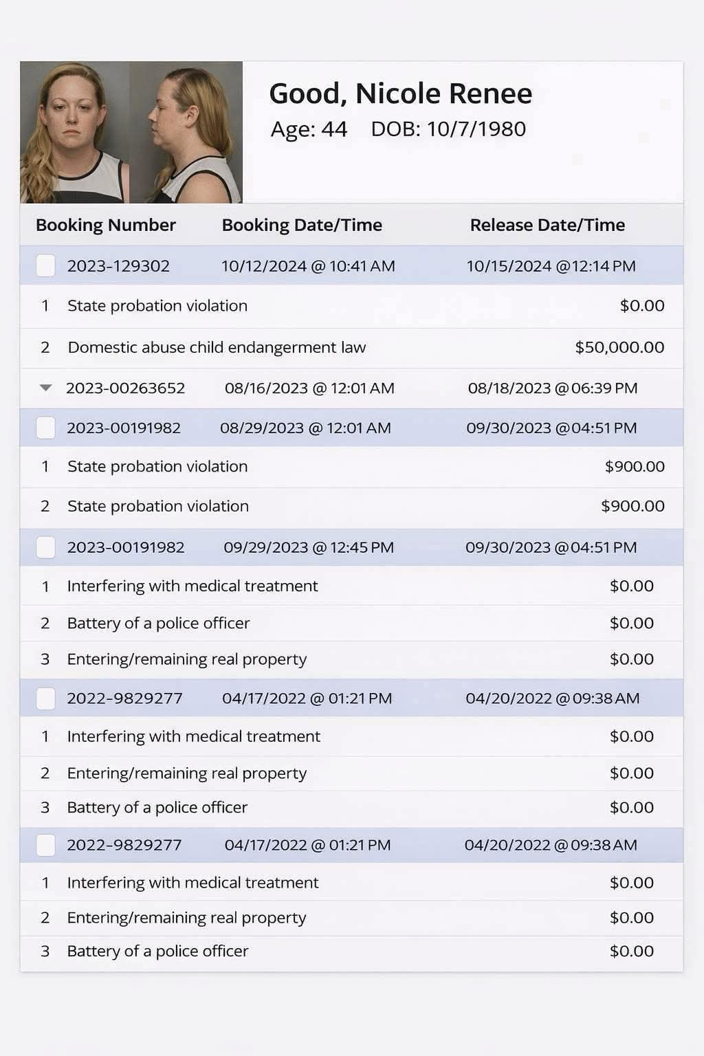This screenshot has height=1056, width=704.
Task: Click the last Battery of a police officer charge
Action: [x=157, y=951]
